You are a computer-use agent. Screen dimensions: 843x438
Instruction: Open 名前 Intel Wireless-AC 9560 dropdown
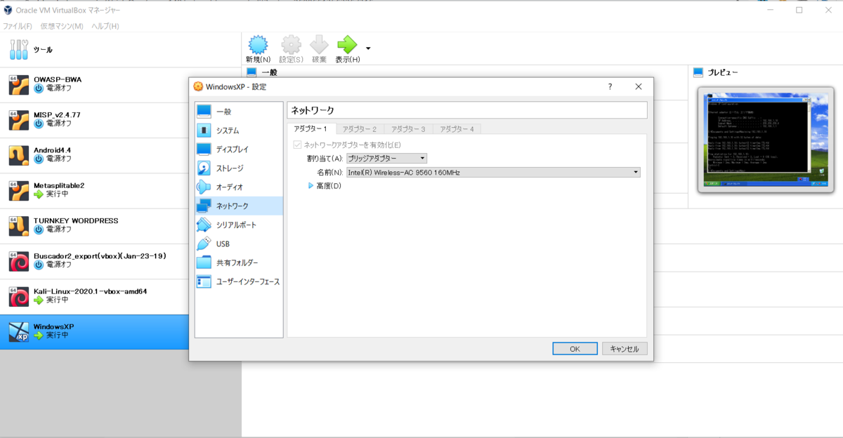(493, 172)
